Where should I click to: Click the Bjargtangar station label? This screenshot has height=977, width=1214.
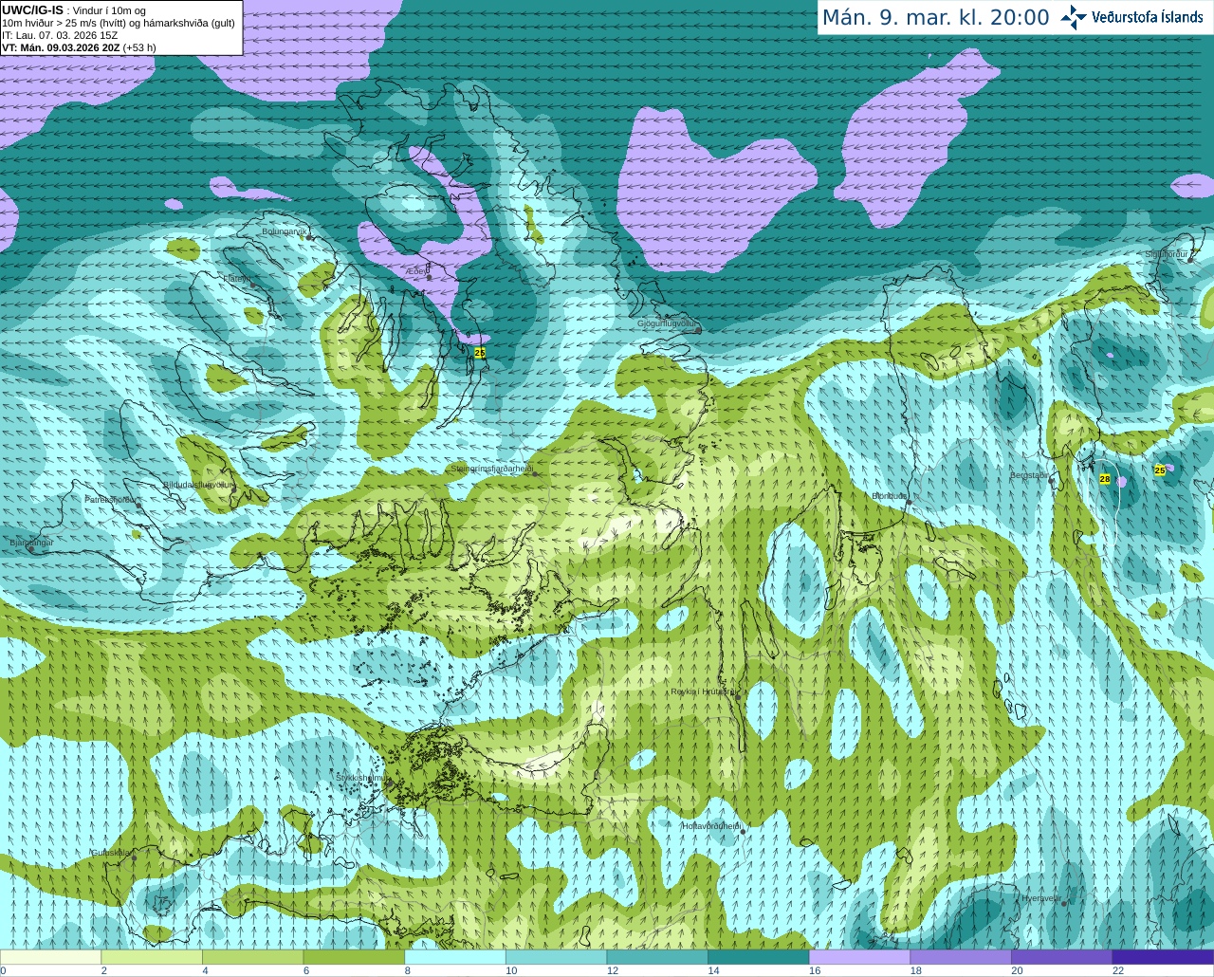click(x=31, y=543)
